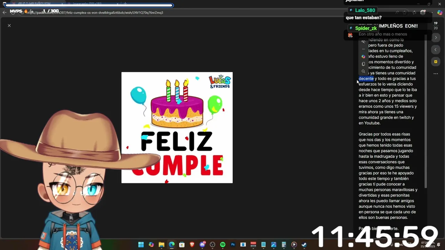Open Edge Settings and more menu

(x=431, y=12)
